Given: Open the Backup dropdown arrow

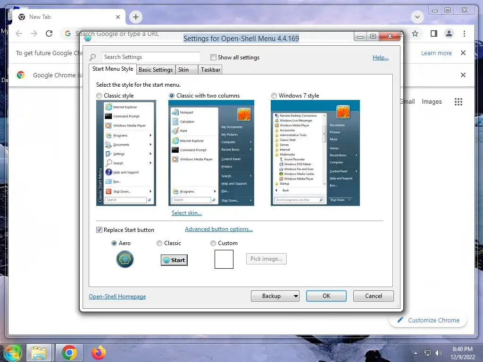Looking at the screenshot, I should pyautogui.click(x=296, y=296).
